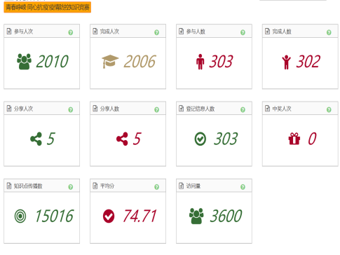Open help for 参与人次 card
Image resolution: width=340 pixels, height=255 pixels.
[x=71, y=32]
